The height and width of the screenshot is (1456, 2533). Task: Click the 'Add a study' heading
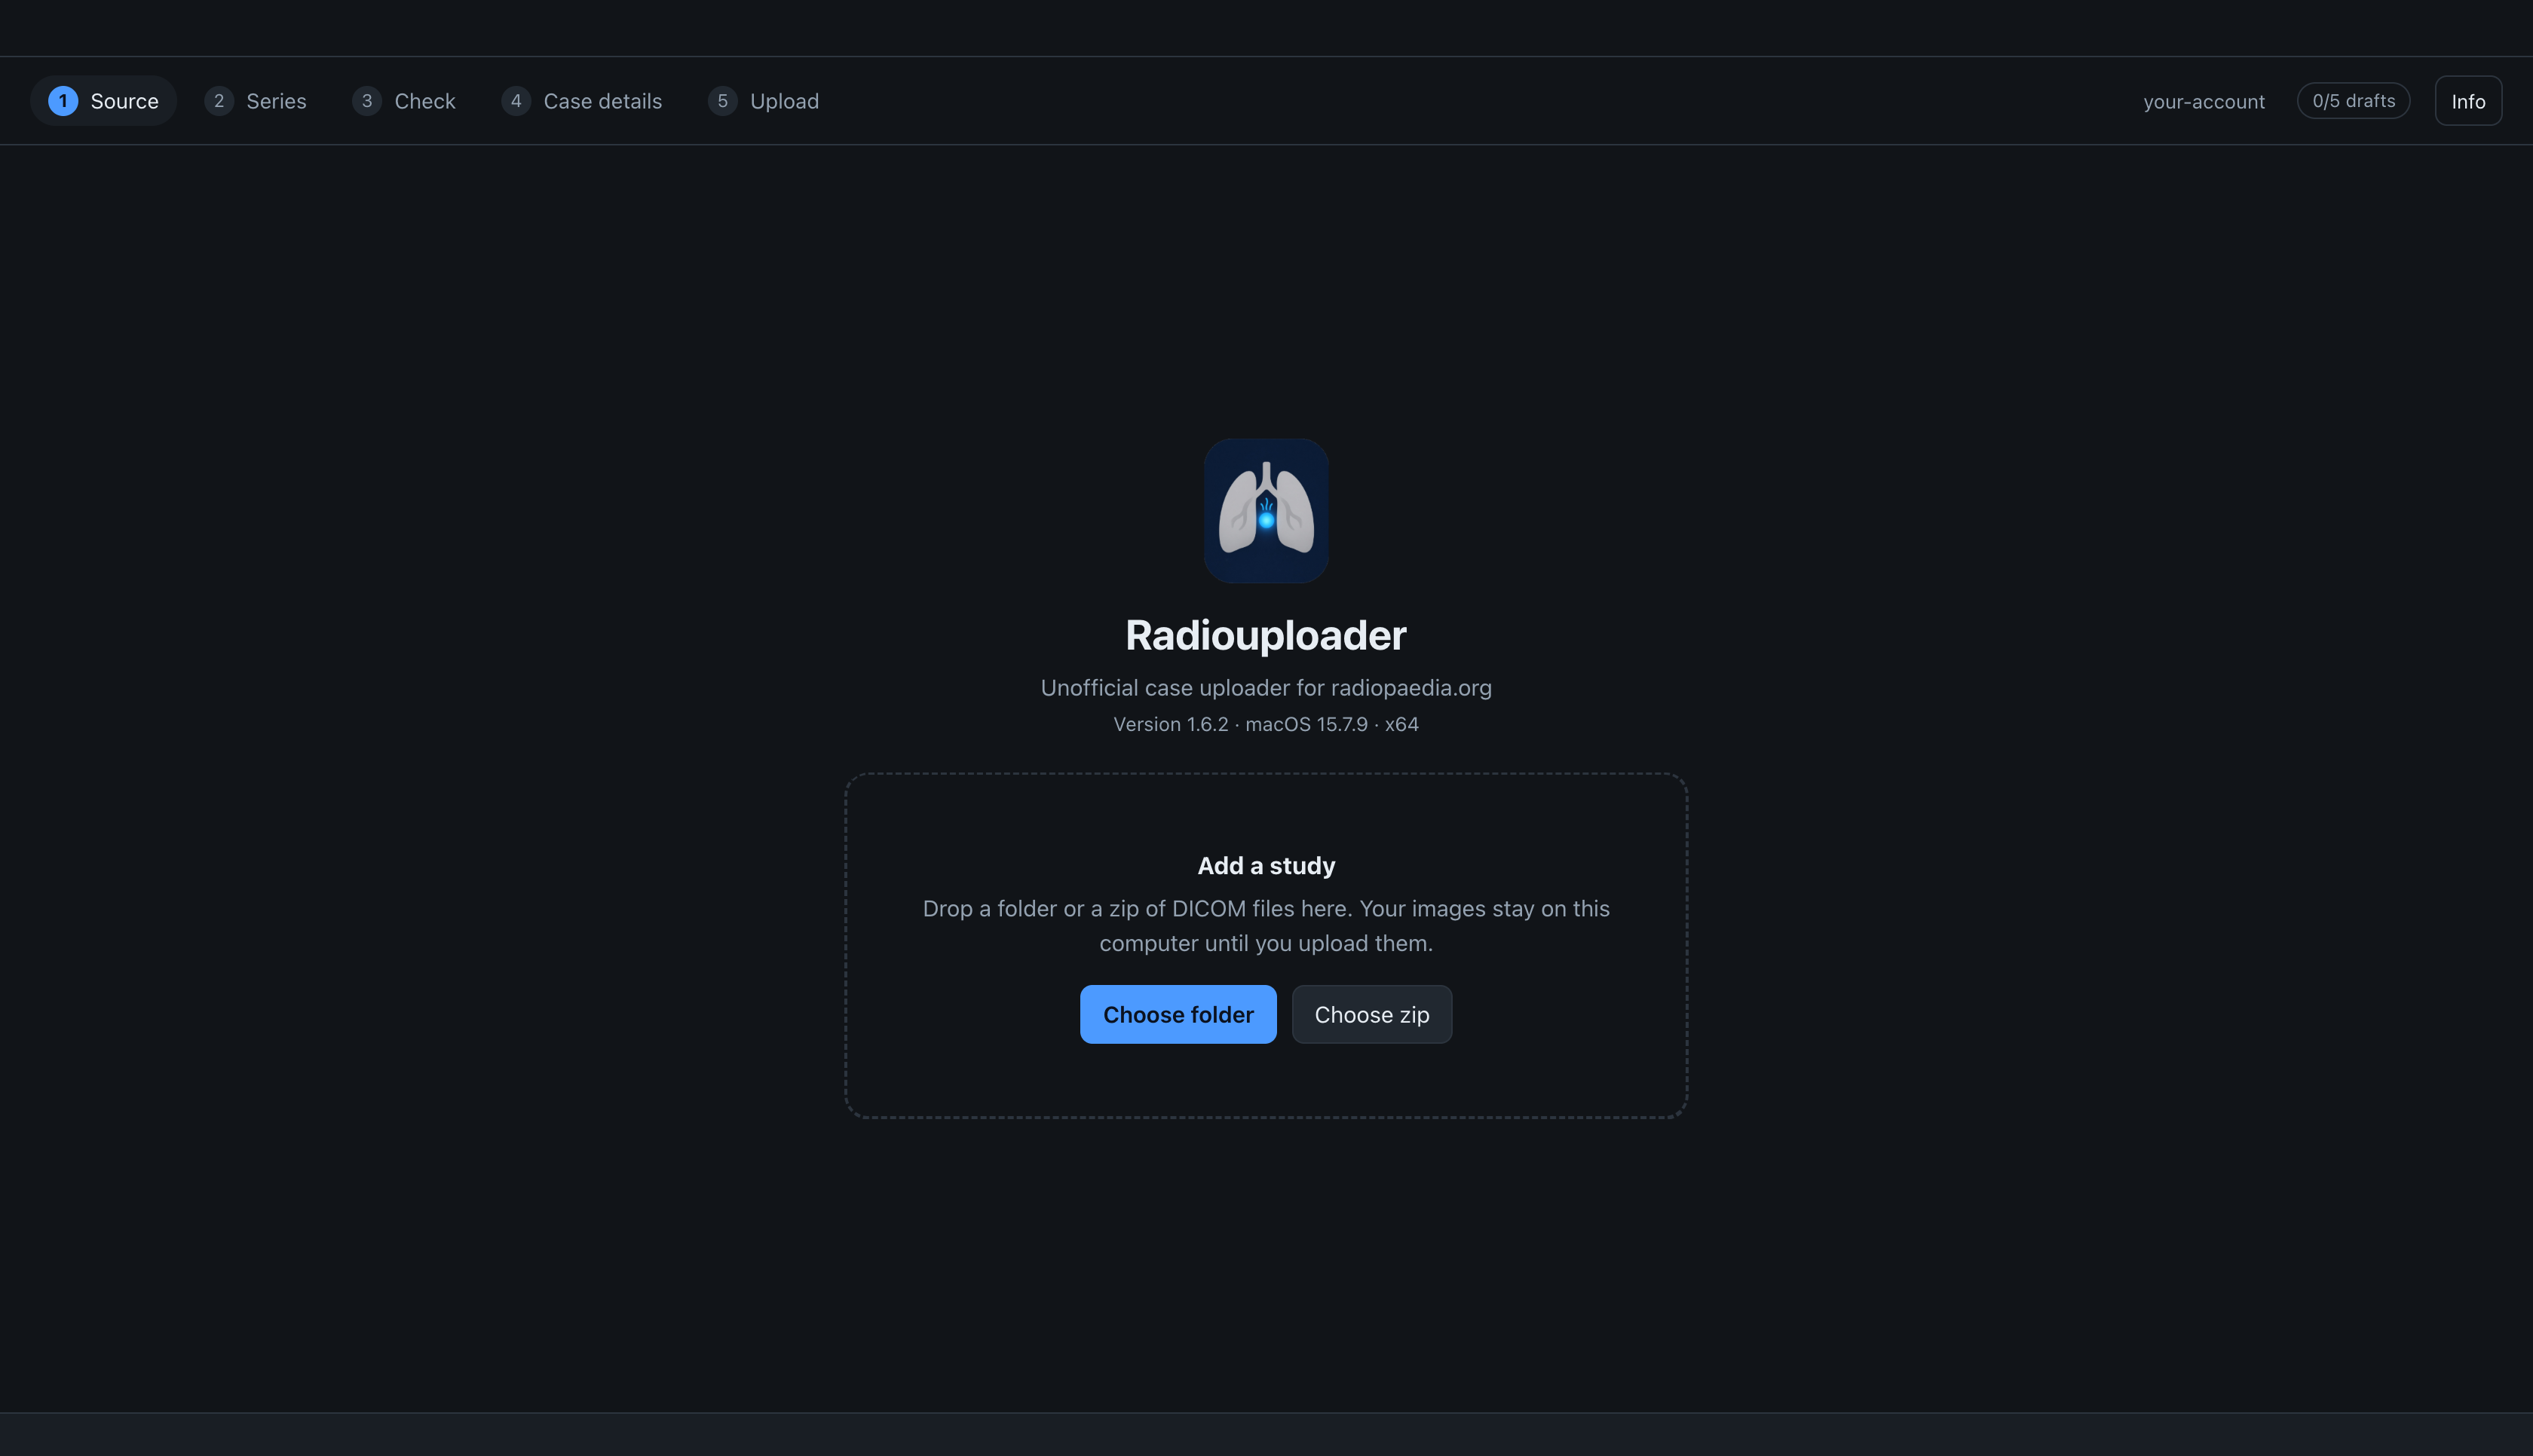(x=1266, y=866)
